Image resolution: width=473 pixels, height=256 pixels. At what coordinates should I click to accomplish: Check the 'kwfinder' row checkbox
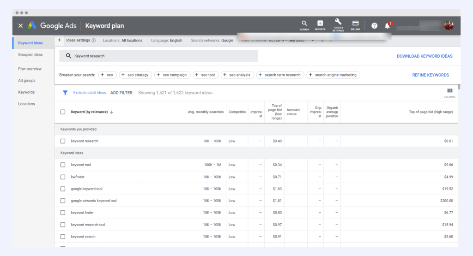(63, 177)
